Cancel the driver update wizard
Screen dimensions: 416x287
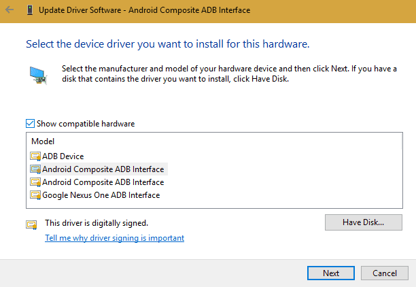tap(385, 273)
